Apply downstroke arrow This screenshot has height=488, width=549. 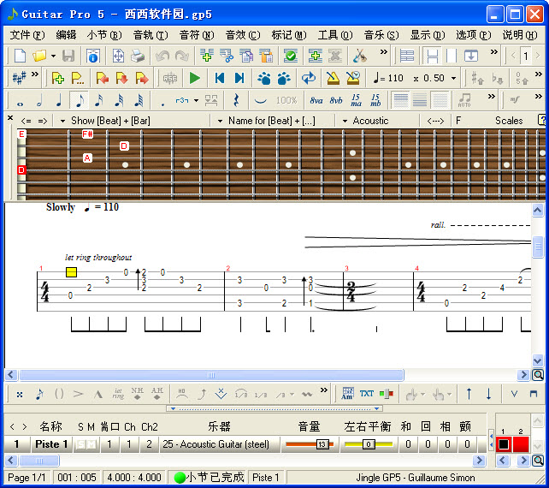(x=488, y=394)
